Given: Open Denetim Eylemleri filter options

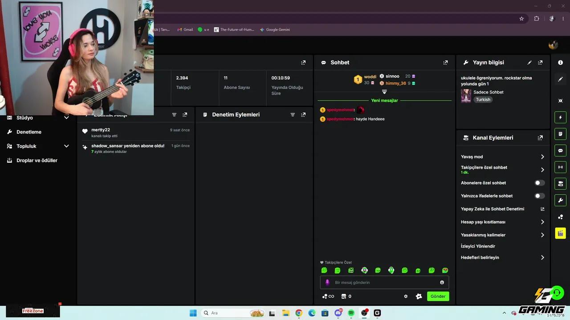Looking at the screenshot, I should tap(293, 115).
